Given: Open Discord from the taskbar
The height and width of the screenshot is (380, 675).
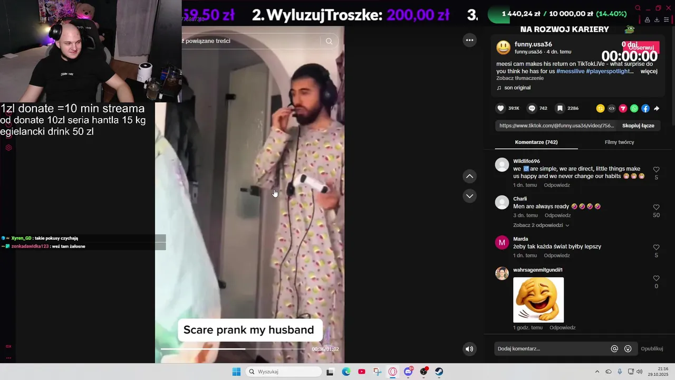Looking at the screenshot, I should tap(408, 372).
